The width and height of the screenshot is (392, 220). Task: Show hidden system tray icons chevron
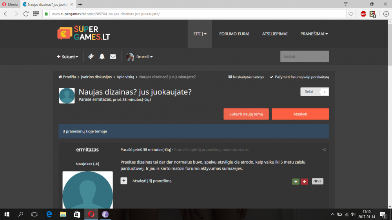tap(332, 214)
